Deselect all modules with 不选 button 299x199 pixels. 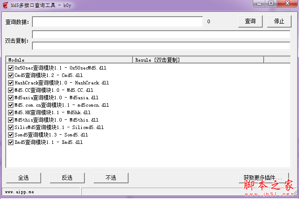(111, 178)
